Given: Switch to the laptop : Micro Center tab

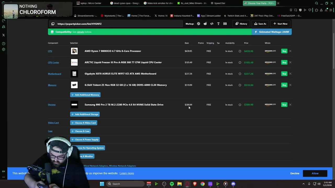Looking at the screenshot, I should point(89,3).
